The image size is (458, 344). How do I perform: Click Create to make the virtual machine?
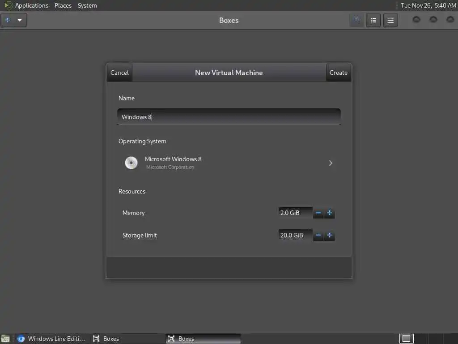click(x=338, y=73)
